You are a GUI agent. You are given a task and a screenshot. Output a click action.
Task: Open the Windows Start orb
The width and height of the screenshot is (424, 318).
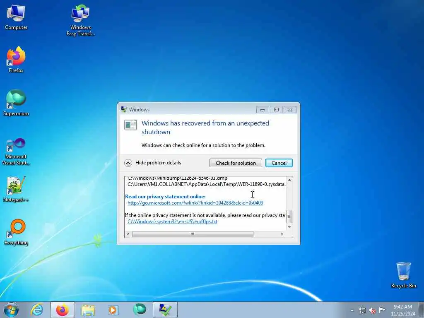pyautogui.click(x=11, y=310)
